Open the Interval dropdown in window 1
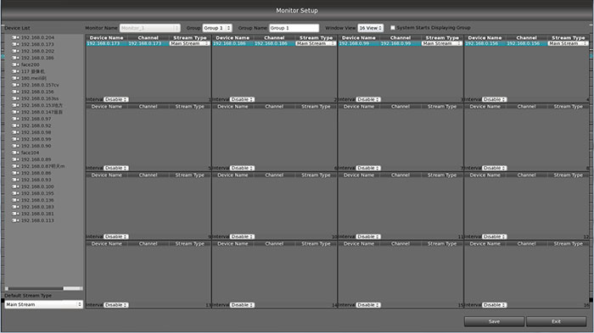The height and width of the screenshot is (333, 594). [116, 99]
